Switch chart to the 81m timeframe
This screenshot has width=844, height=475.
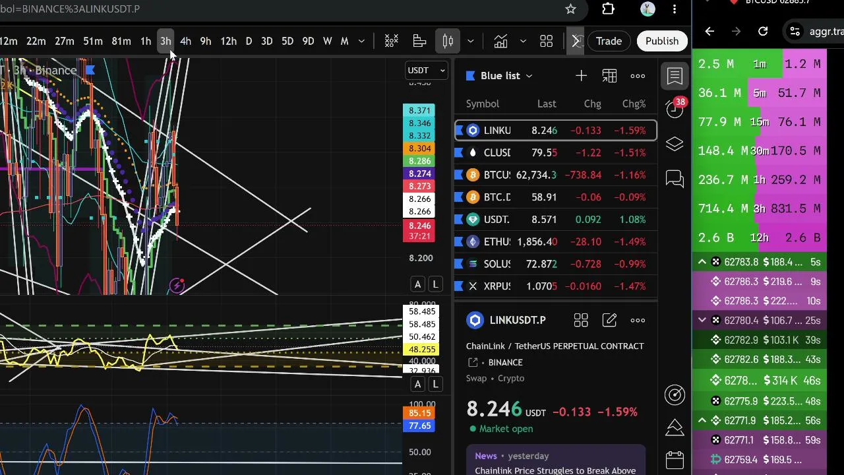[x=121, y=42]
